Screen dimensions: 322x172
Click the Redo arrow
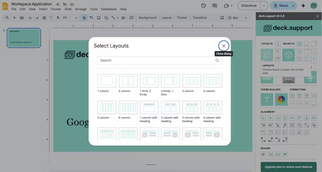(37, 18)
